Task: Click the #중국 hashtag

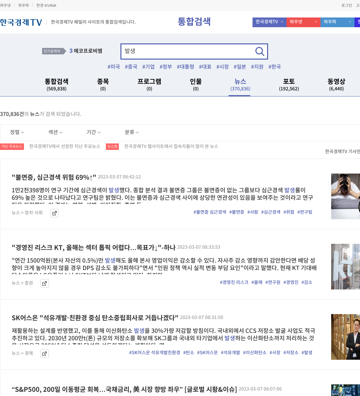Action: pyautogui.click(x=131, y=67)
